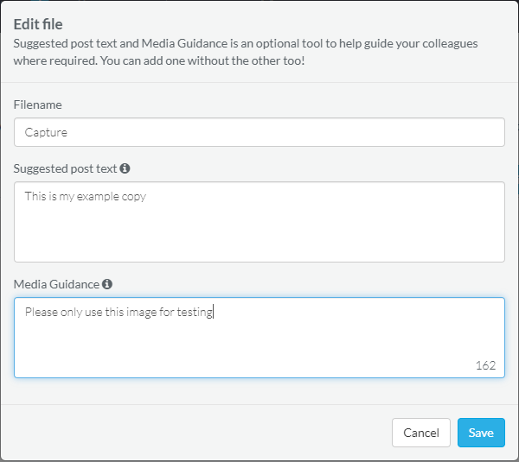
Task: Click the 162 character counter
Action: click(x=485, y=365)
